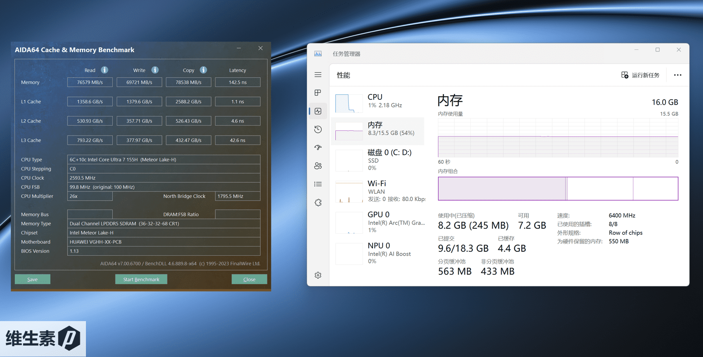Viewport: 703px width, 357px height.
Task: Open the App history page icon
Action: tap(318, 129)
